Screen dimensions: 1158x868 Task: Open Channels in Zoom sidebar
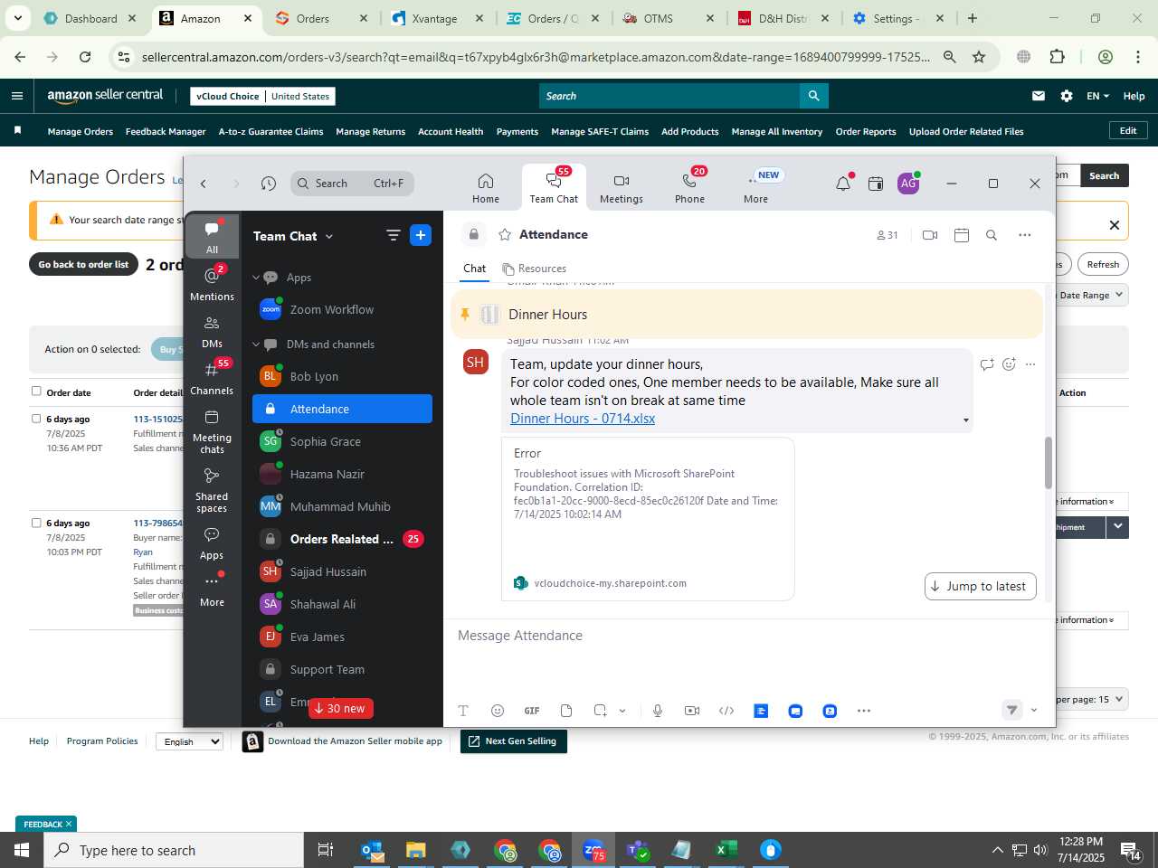(212, 378)
